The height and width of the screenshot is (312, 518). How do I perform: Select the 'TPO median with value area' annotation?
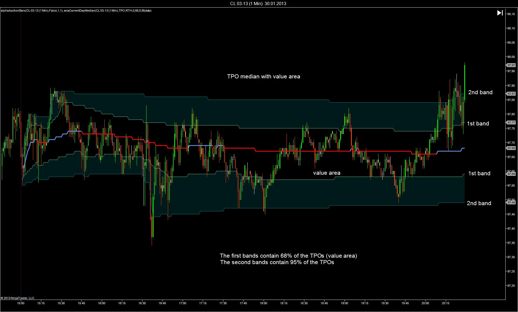tap(264, 76)
